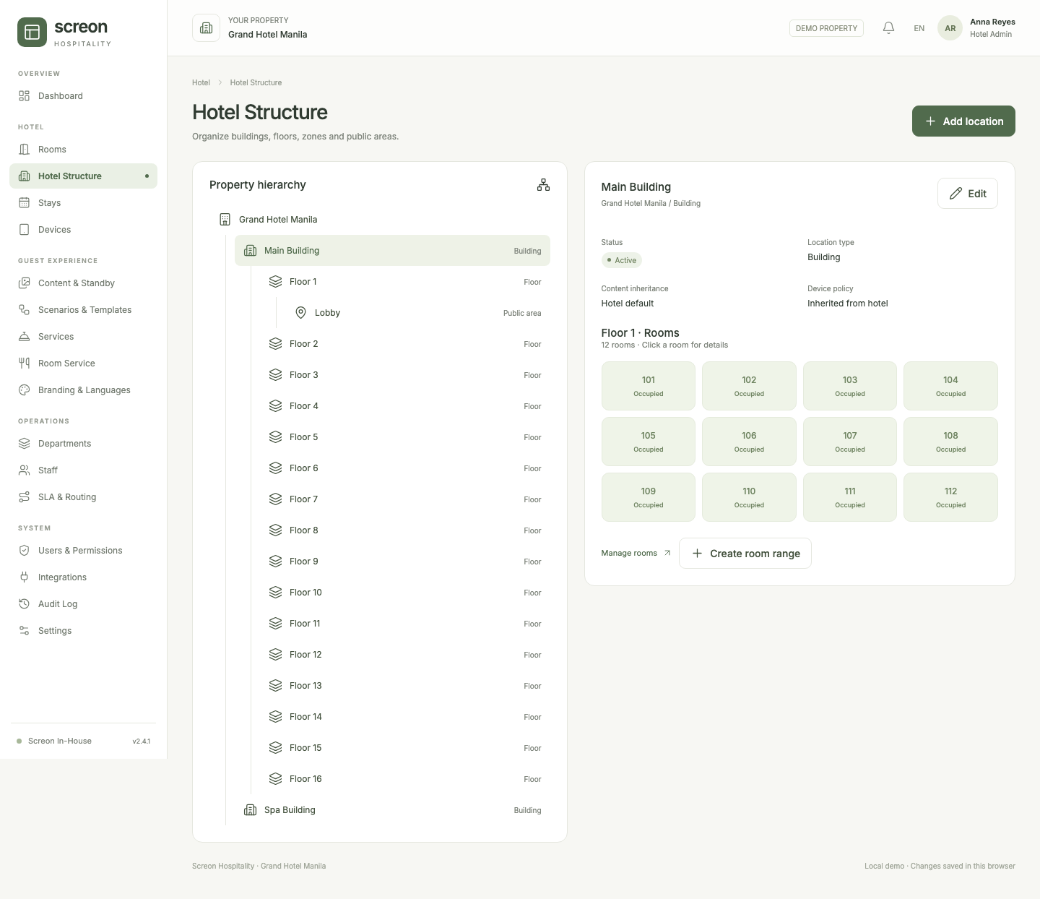The width and height of the screenshot is (1040, 899).
Task: Switch language via EN selector
Action: coord(919,28)
